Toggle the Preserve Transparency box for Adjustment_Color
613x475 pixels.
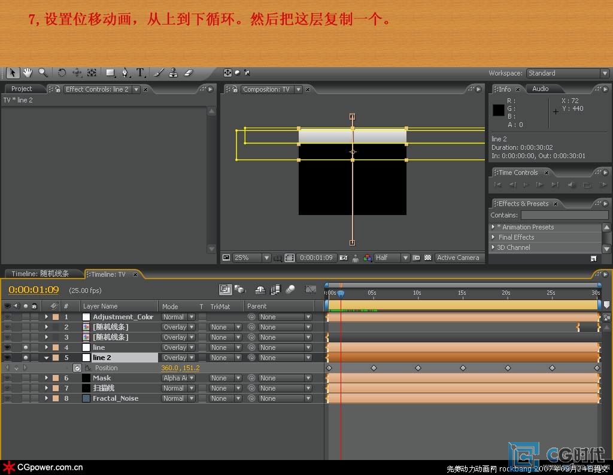[202, 317]
